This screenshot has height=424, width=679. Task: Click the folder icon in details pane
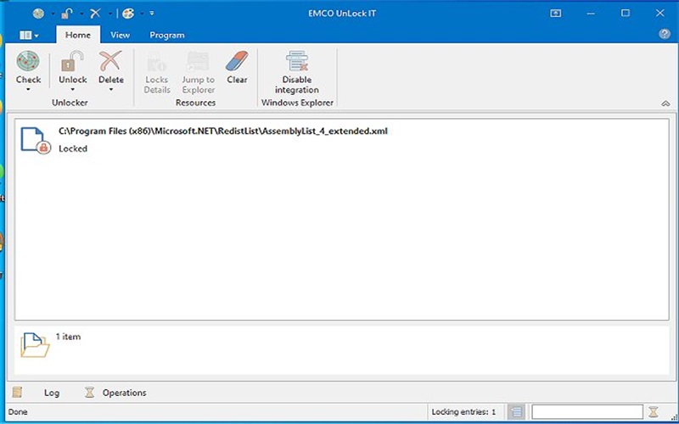point(35,345)
